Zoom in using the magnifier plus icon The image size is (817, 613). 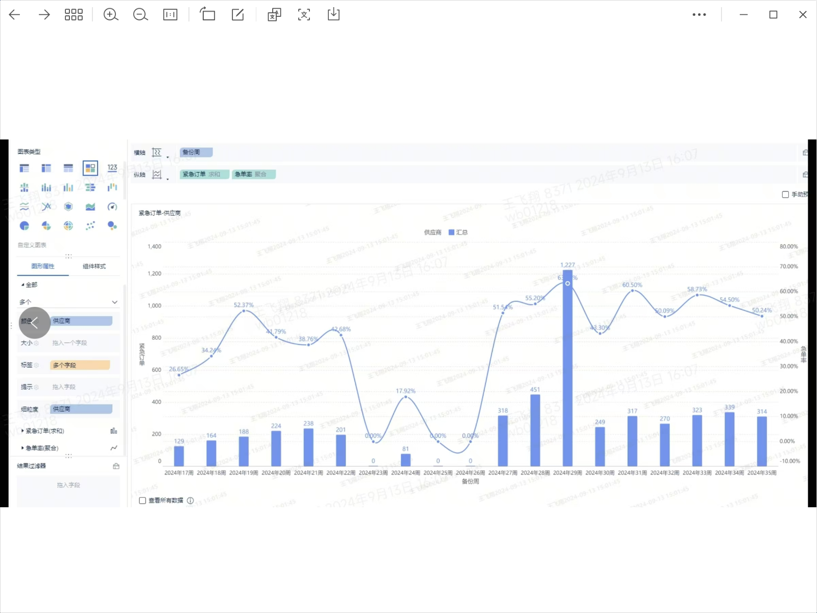(111, 15)
